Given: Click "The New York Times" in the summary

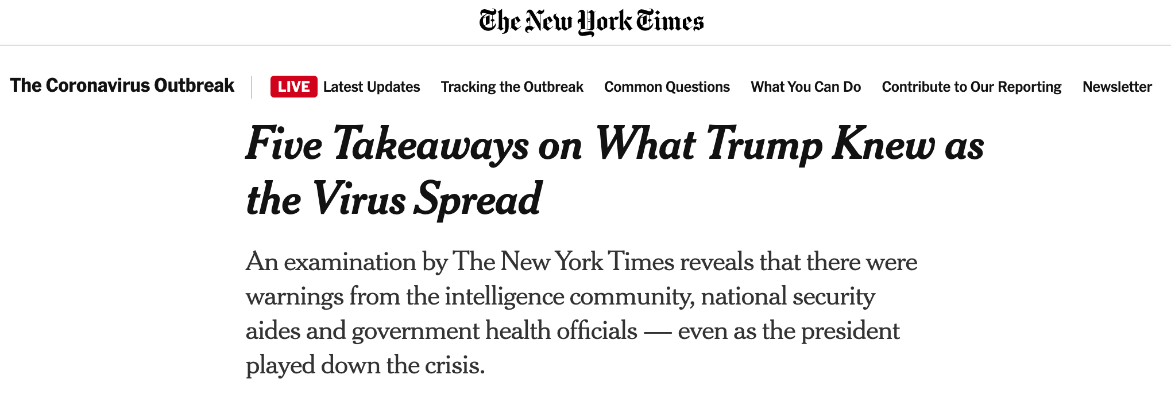Looking at the screenshot, I should point(563,262).
